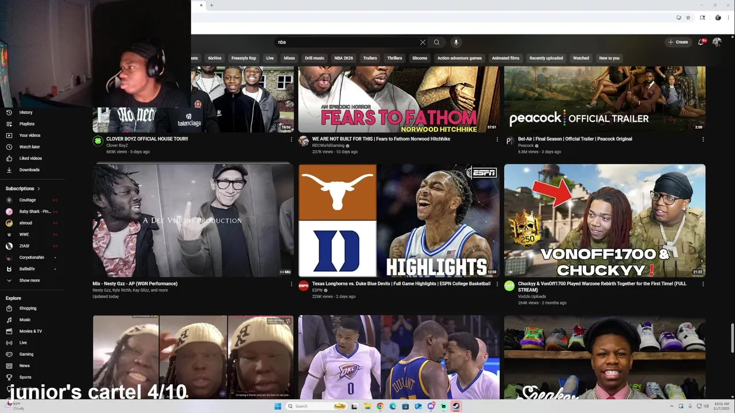Image resolution: width=735 pixels, height=413 pixels.
Task: Open the Nesty Gzz AP mix thumbnail
Action: [x=193, y=221]
